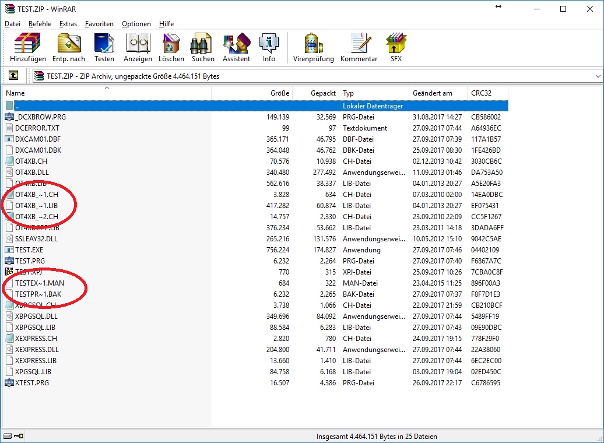Image resolution: width=604 pixels, height=443 pixels.
Task: Click the Textdokument type cell
Action: [x=365, y=128]
